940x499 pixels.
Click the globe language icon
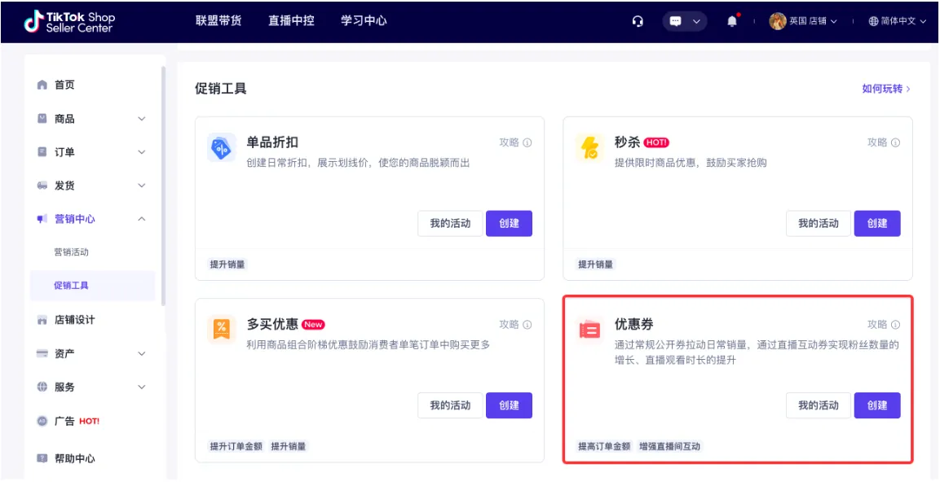pos(873,21)
